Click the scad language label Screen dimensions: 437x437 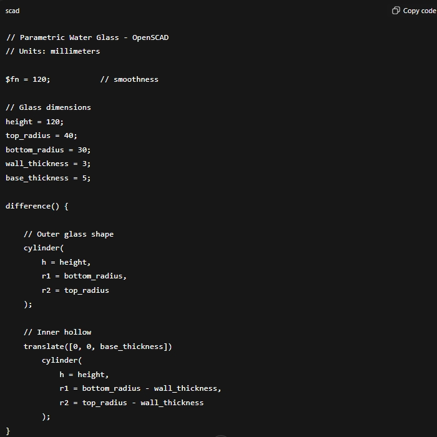[x=12, y=11]
